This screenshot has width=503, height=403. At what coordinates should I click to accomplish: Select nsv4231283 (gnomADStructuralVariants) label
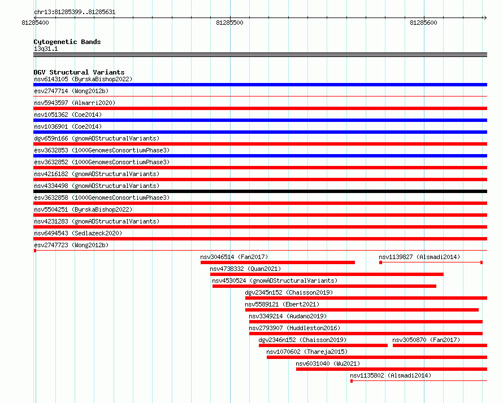tap(97, 221)
